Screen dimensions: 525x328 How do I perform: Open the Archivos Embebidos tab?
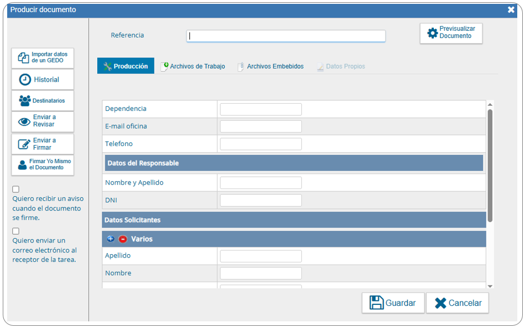coord(271,66)
